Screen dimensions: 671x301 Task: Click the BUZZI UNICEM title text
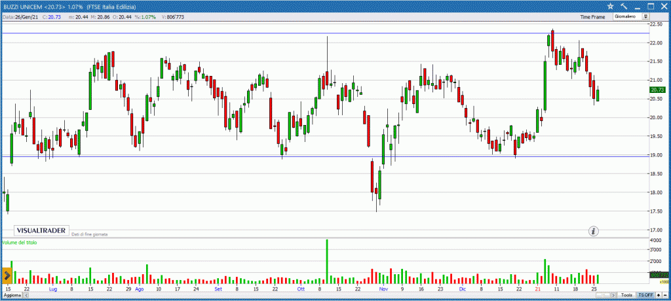[x=22, y=6]
